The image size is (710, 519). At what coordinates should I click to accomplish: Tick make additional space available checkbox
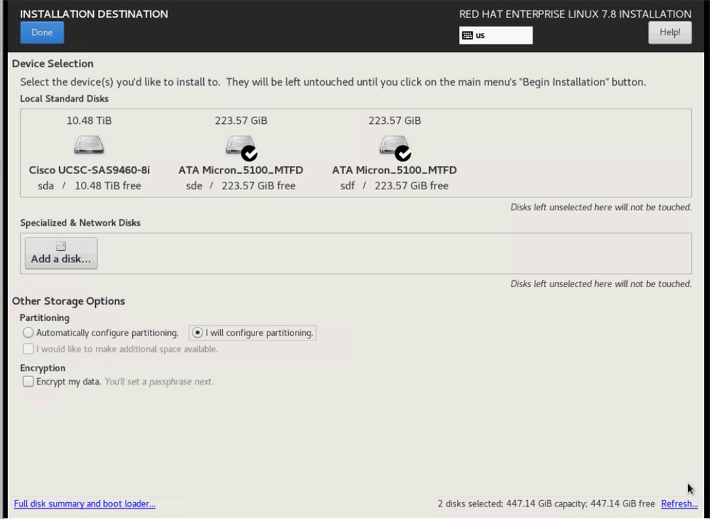[28, 349]
